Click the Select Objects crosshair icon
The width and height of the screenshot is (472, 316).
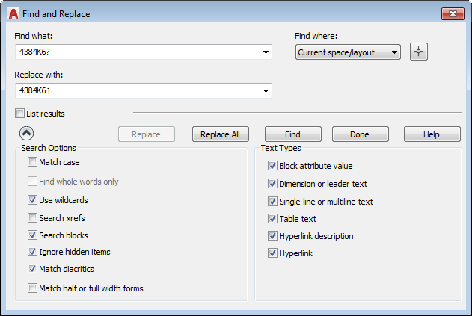[419, 52]
